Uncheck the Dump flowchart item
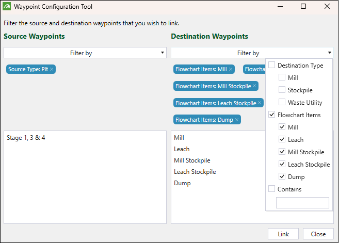 tap(282, 177)
